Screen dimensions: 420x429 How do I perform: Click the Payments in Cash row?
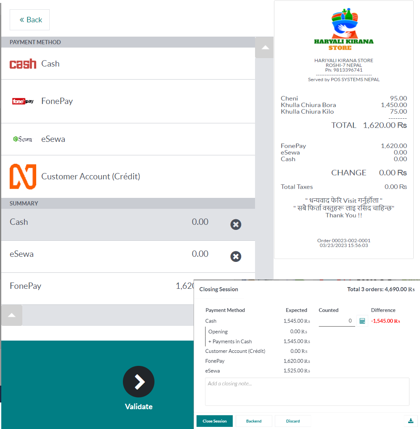coord(258,341)
